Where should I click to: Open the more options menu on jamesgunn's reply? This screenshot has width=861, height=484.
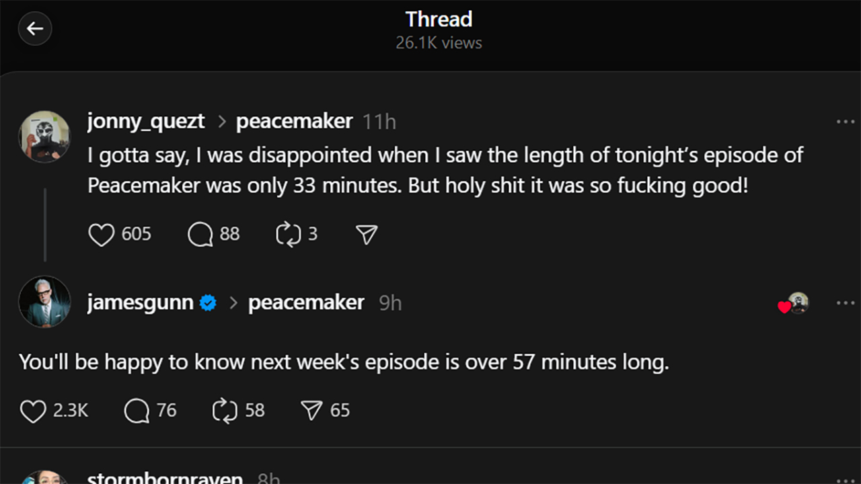click(845, 303)
